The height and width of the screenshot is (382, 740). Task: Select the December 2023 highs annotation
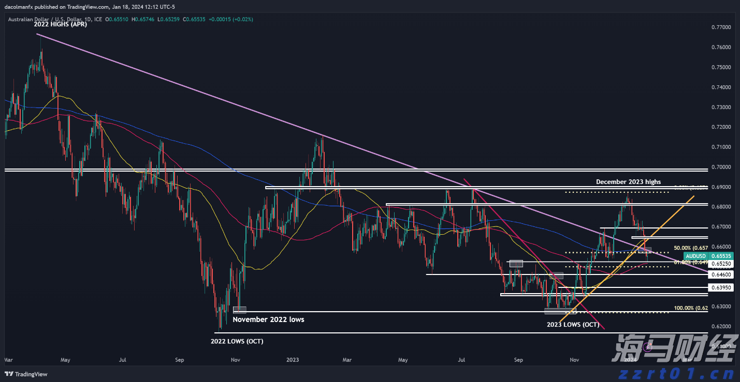(x=628, y=182)
